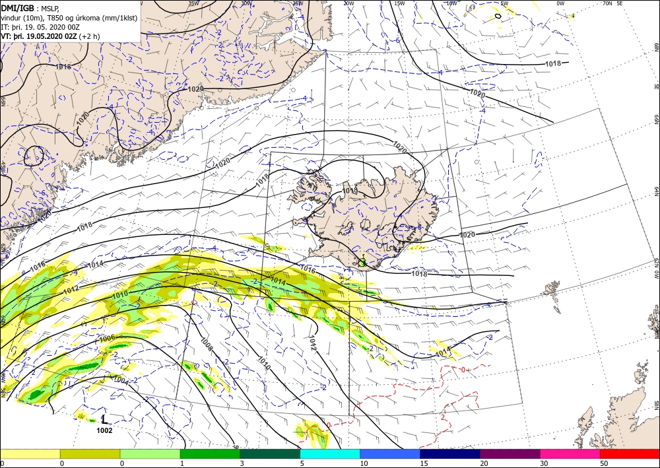Click the legend value '15'
The image size is (660, 468).
(x=424, y=463)
